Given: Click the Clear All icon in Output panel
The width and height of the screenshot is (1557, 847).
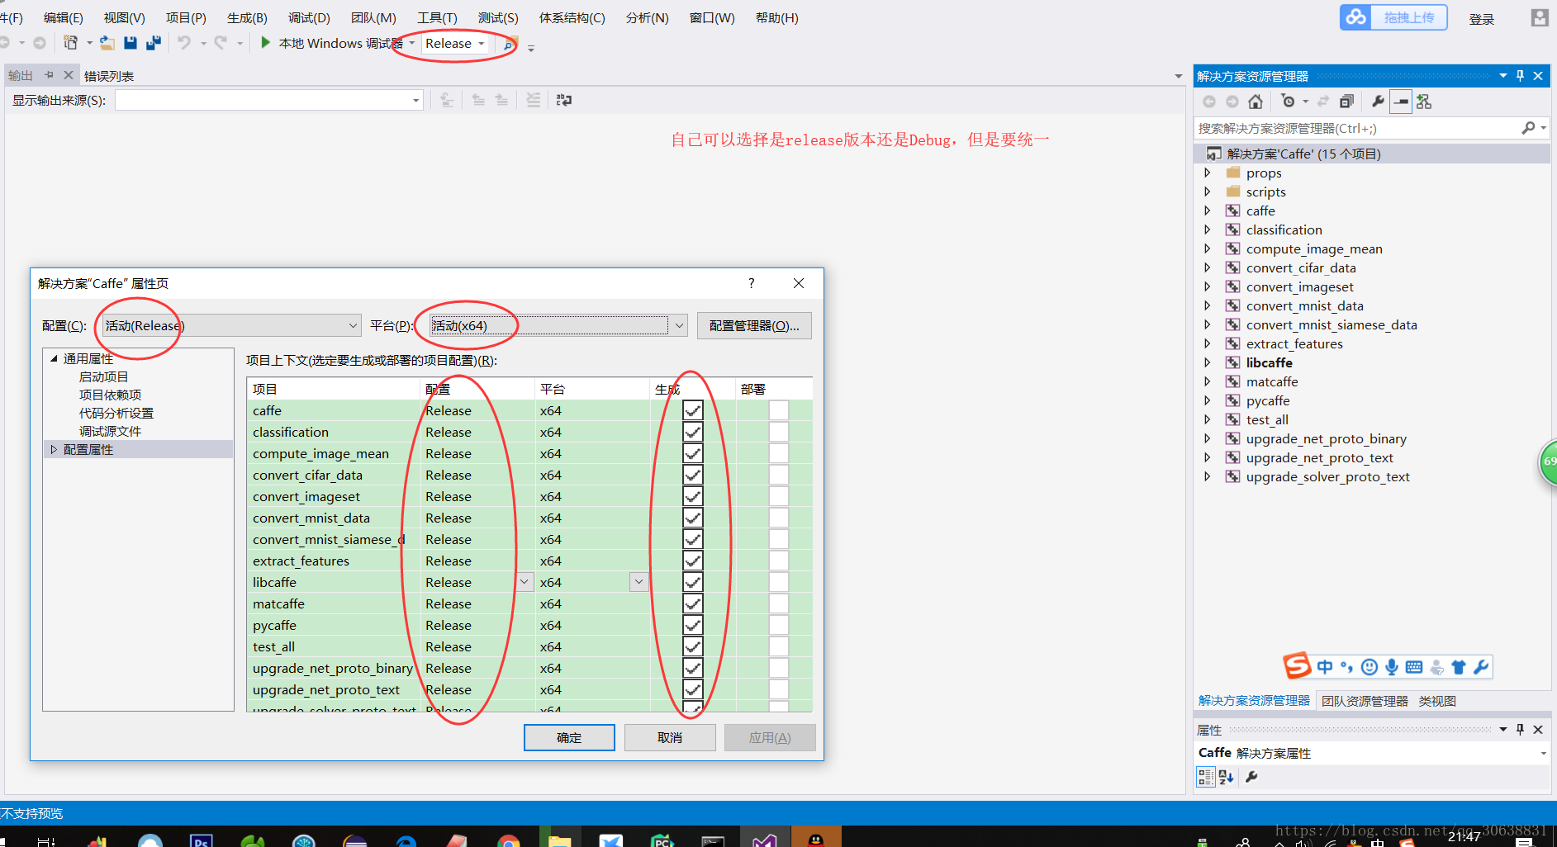Looking at the screenshot, I should click(534, 100).
